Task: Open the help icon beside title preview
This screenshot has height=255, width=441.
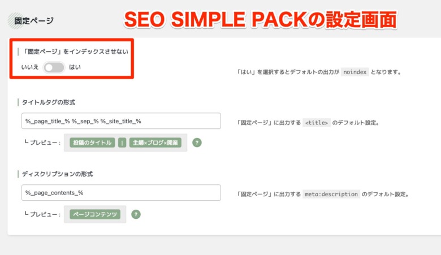Action: click(197, 142)
